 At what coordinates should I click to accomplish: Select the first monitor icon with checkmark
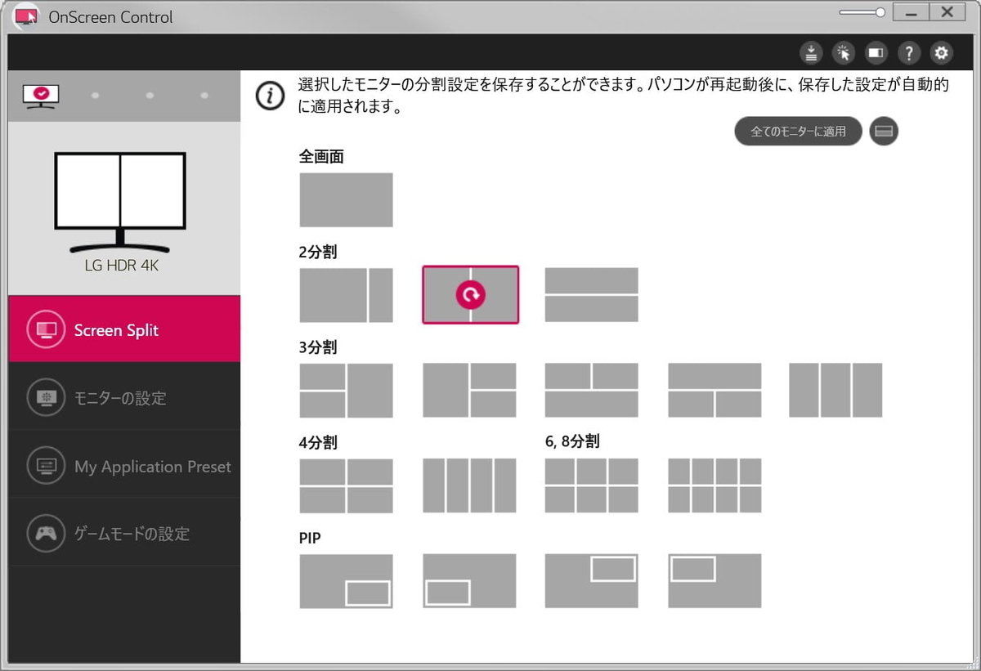[40, 96]
